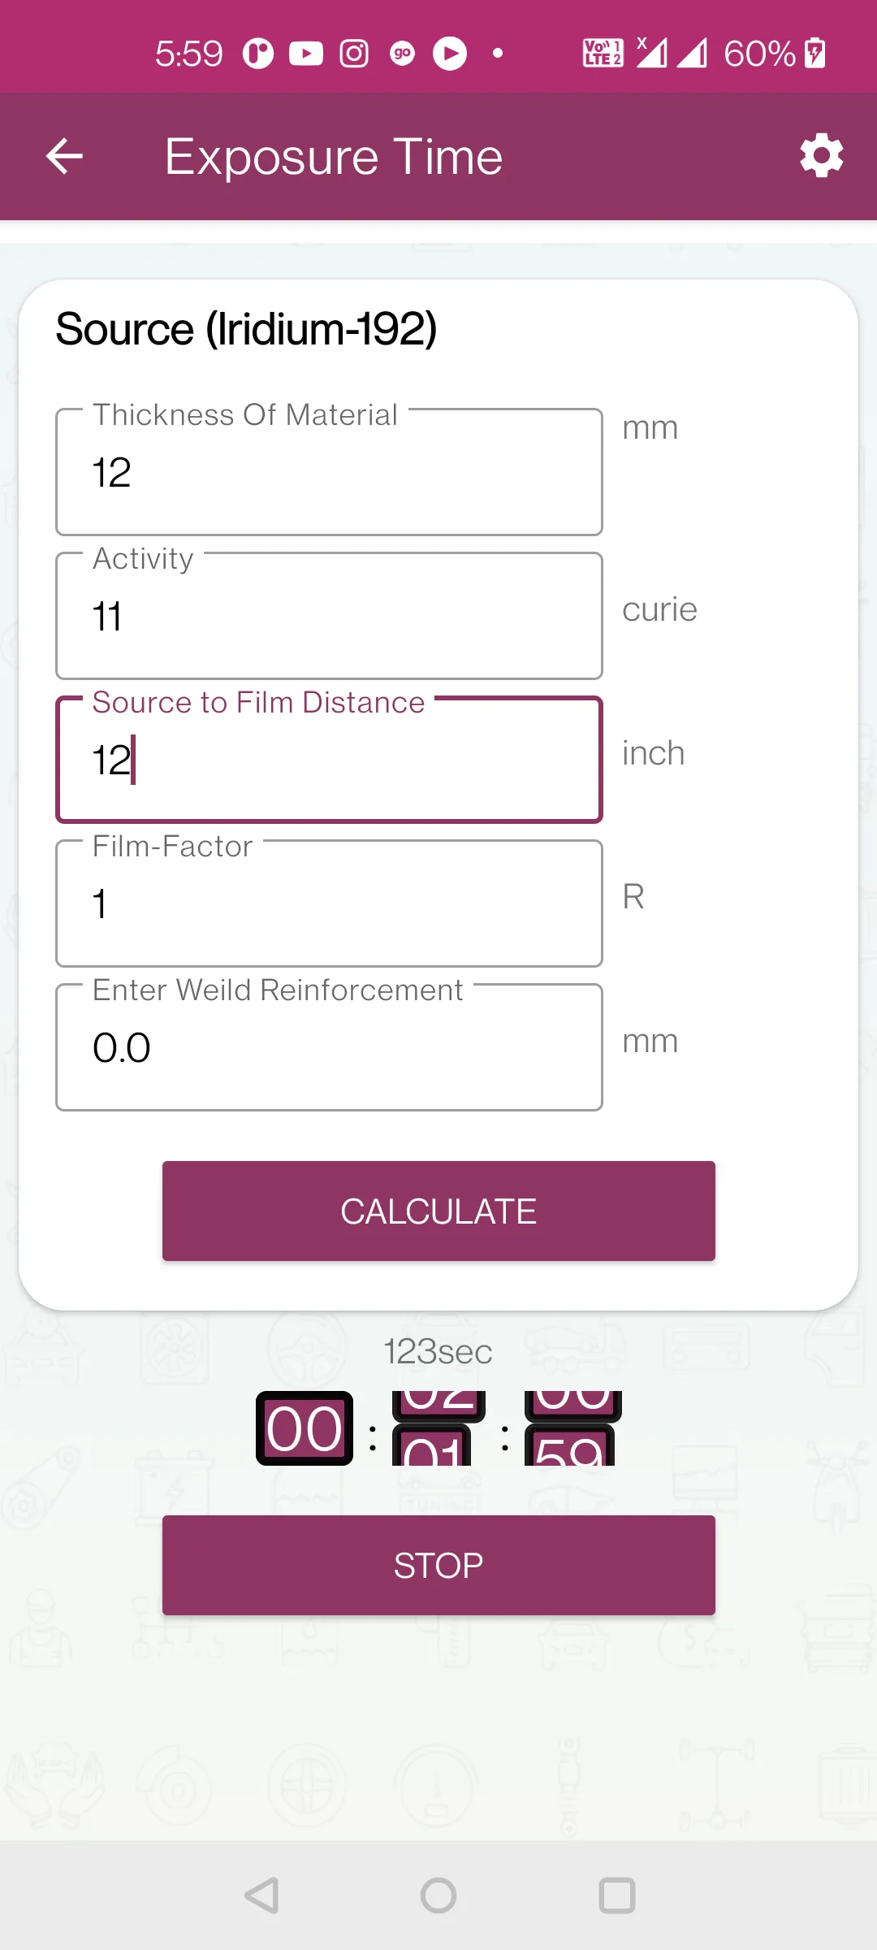Tap the back arrow icon
The width and height of the screenshot is (877, 1950).
point(65,156)
